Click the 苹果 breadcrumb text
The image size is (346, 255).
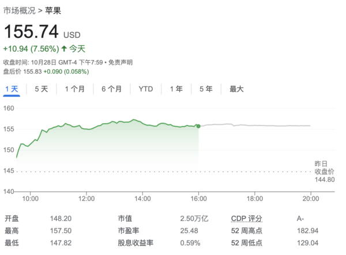tap(53, 10)
